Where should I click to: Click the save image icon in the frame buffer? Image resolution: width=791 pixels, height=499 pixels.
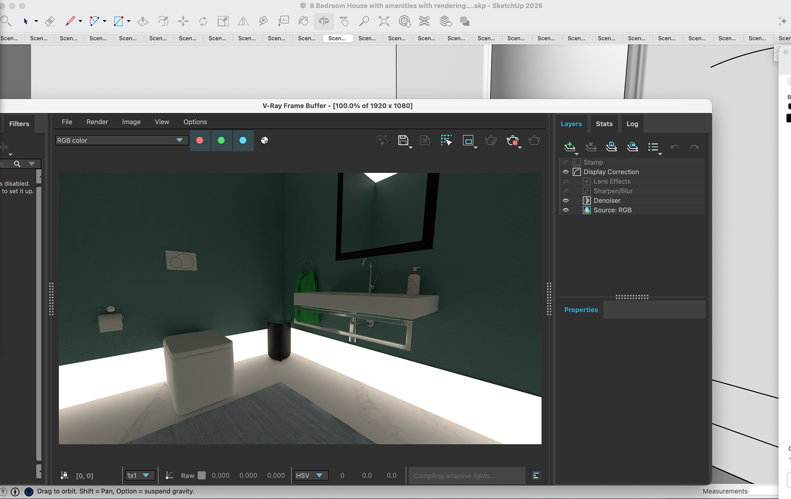coord(403,140)
